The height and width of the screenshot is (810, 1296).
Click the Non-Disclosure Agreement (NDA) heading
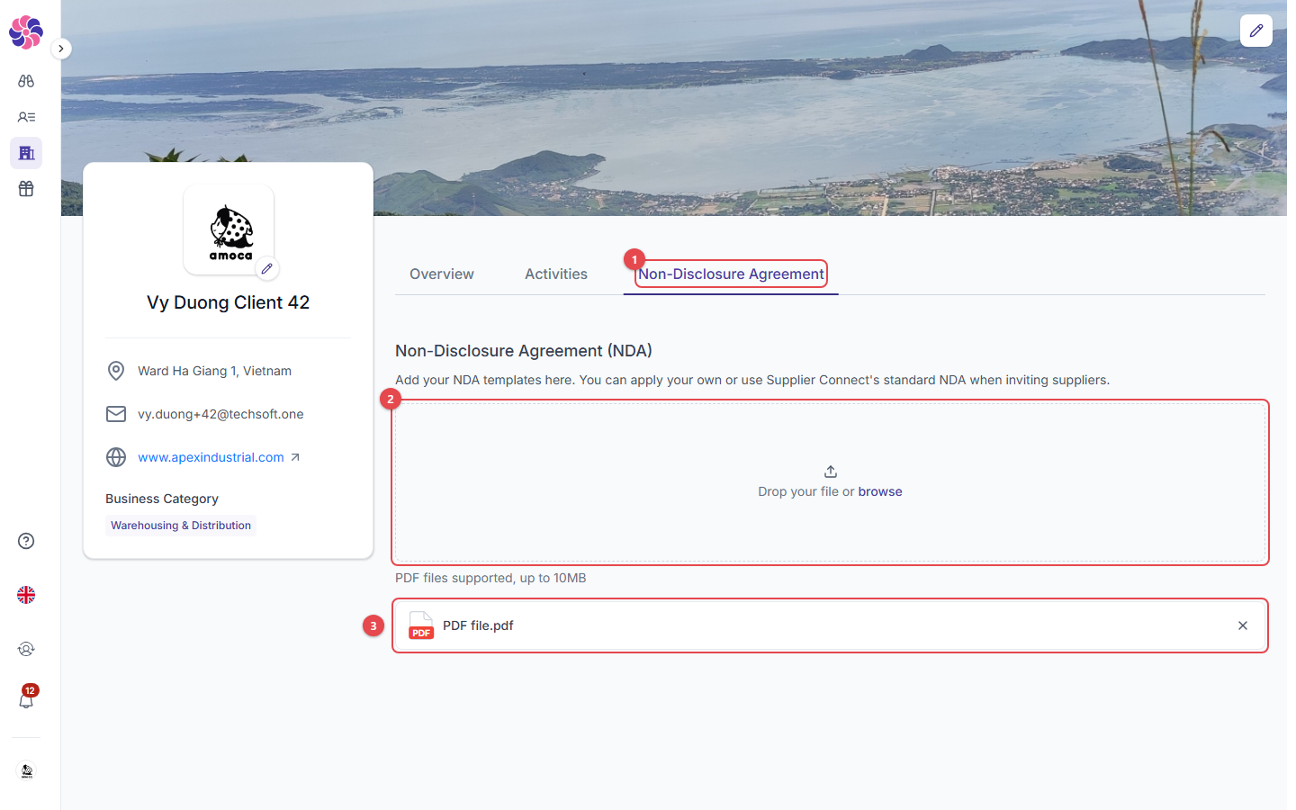524,351
